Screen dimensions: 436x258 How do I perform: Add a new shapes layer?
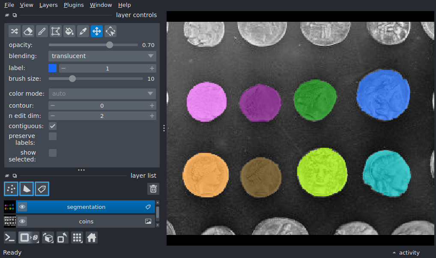pyautogui.click(x=27, y=189)
